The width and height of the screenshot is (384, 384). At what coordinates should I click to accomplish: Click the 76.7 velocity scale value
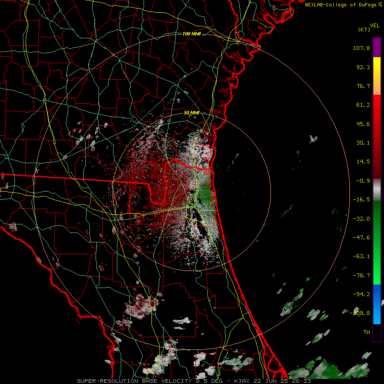coord(363,86)
